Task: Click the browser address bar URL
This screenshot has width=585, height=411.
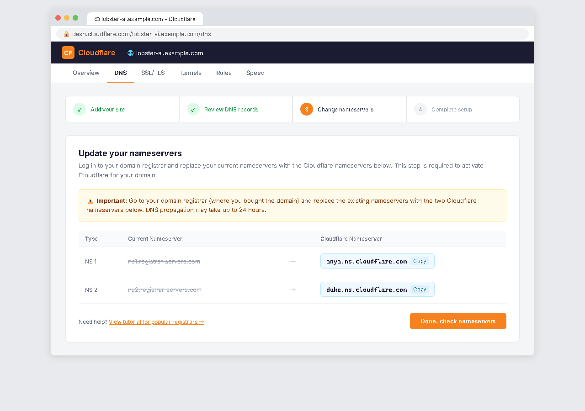Action: [142, 34]
